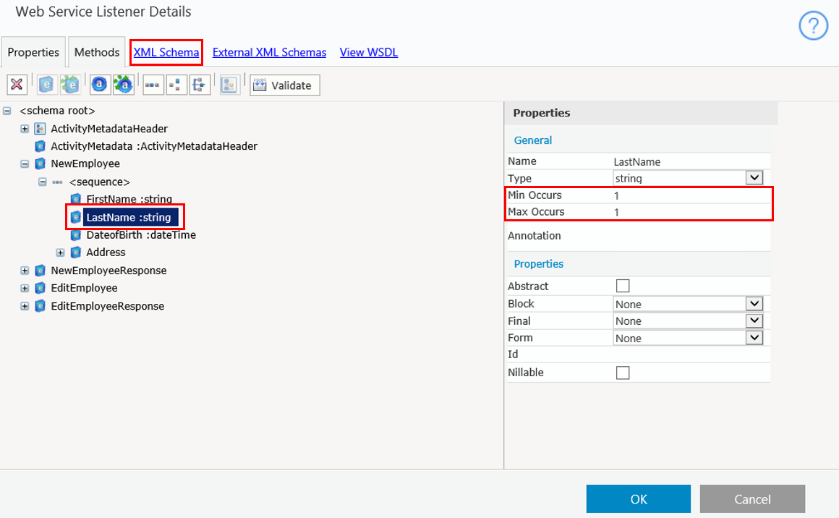Open the XML Schema tab link

tap(166, 52)
